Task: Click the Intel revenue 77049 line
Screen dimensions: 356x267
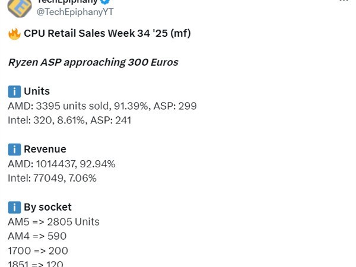Action: [x=52, y=178]
